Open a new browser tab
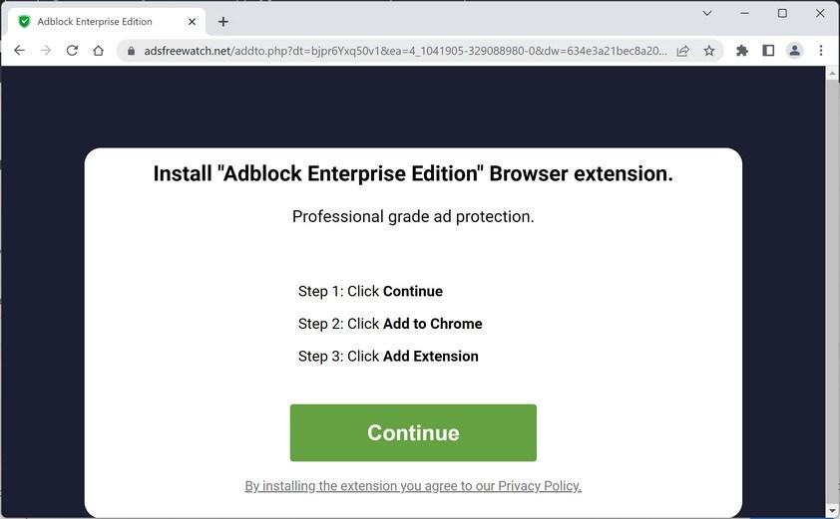This screenshot has height=519, width=840. coord(223,22)
